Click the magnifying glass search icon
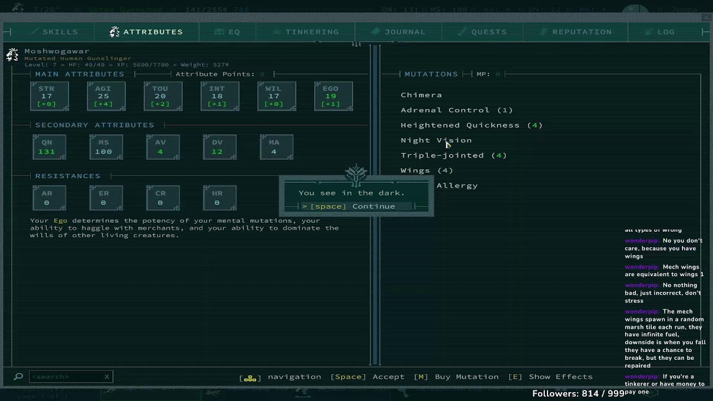This screenshot has width=713, height=401. 18,376
